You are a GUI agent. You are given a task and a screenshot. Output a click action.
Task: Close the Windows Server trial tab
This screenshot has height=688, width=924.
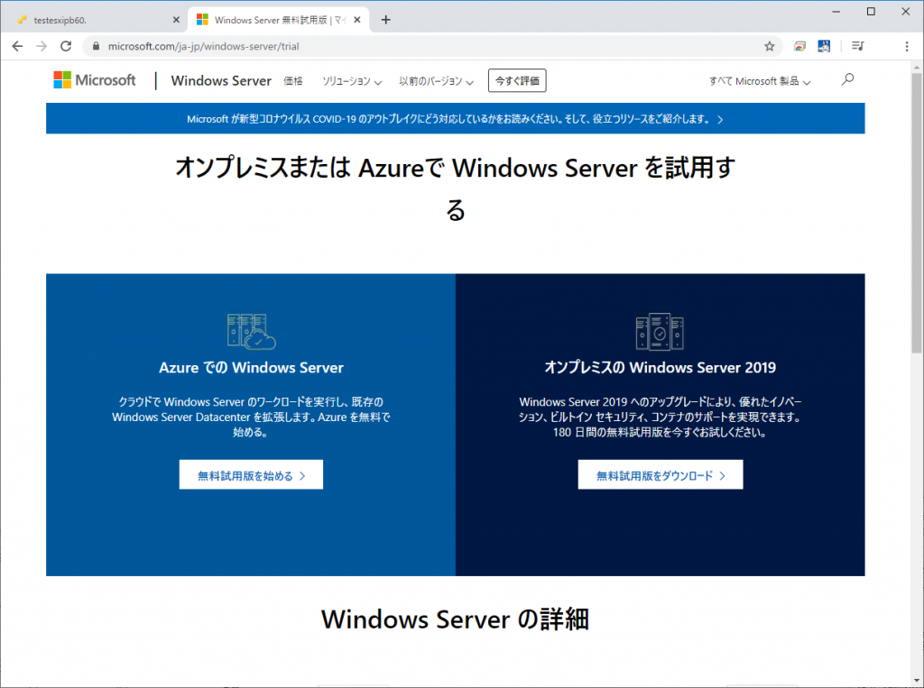(356, 20)
